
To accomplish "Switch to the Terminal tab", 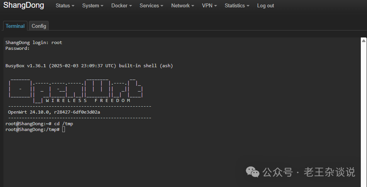I will pyautogui.click(x=15, y=26).
